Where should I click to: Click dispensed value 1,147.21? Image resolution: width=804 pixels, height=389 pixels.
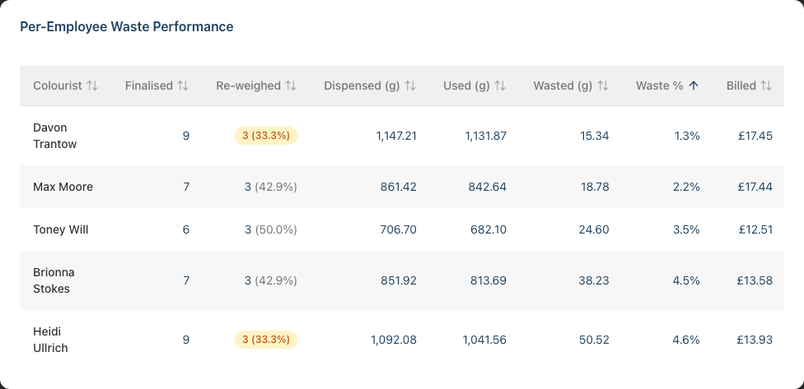(396, 136)
